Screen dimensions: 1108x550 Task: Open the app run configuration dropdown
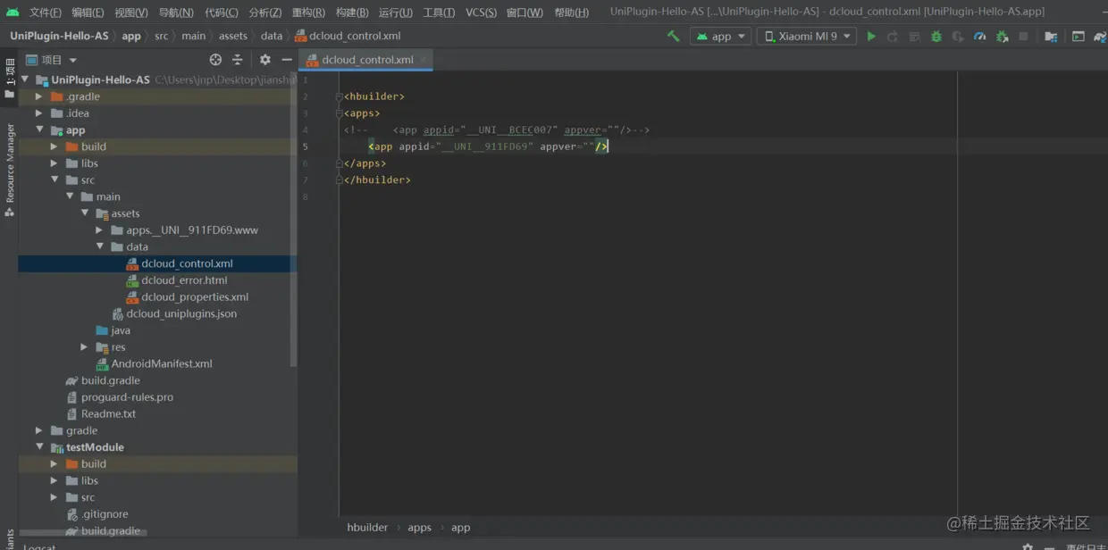[720, 37]
